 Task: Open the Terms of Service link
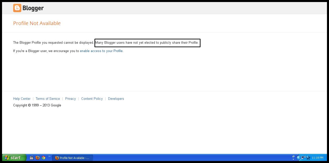pos(48,99)
